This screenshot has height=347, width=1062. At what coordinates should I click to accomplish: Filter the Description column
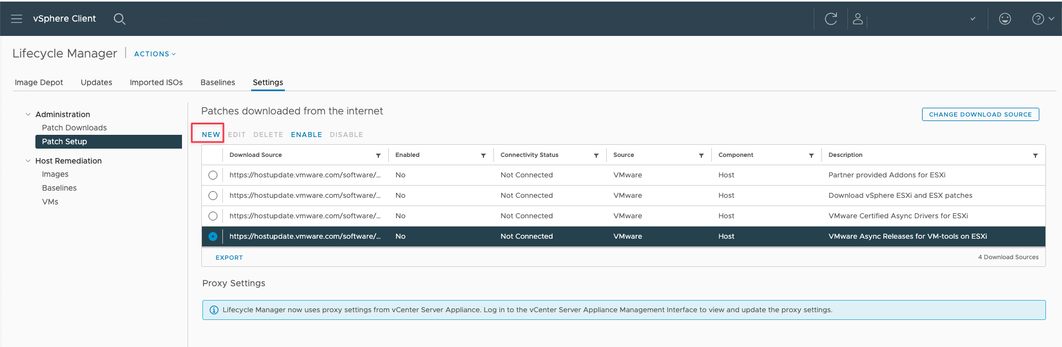coord(1035,155)
